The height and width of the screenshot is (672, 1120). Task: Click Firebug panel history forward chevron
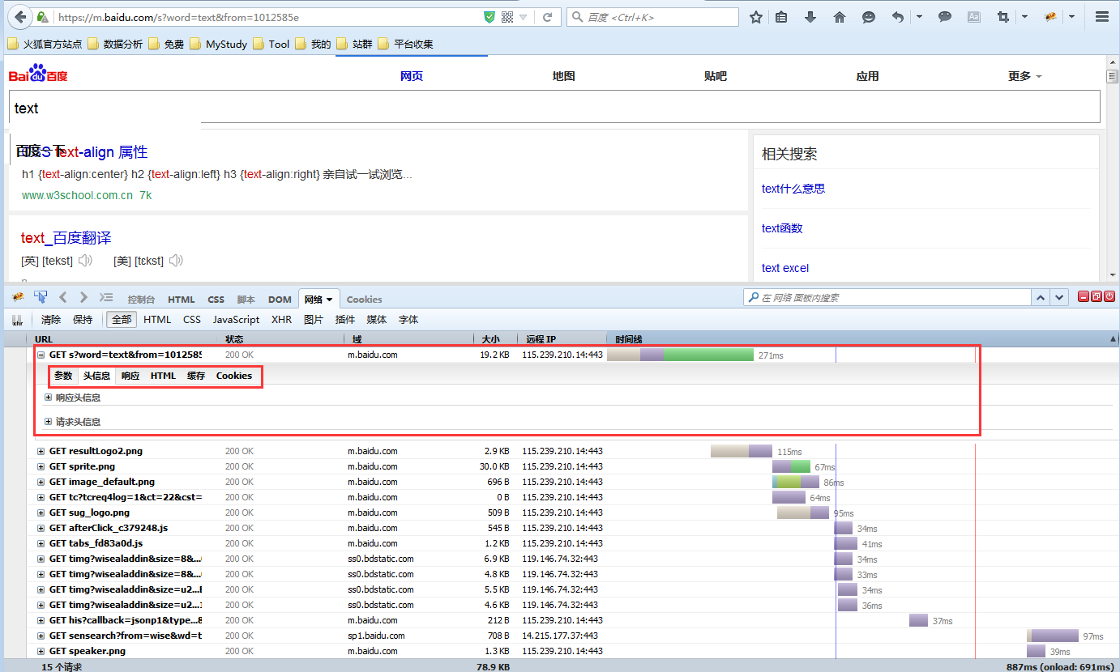(x=83, y=297)
